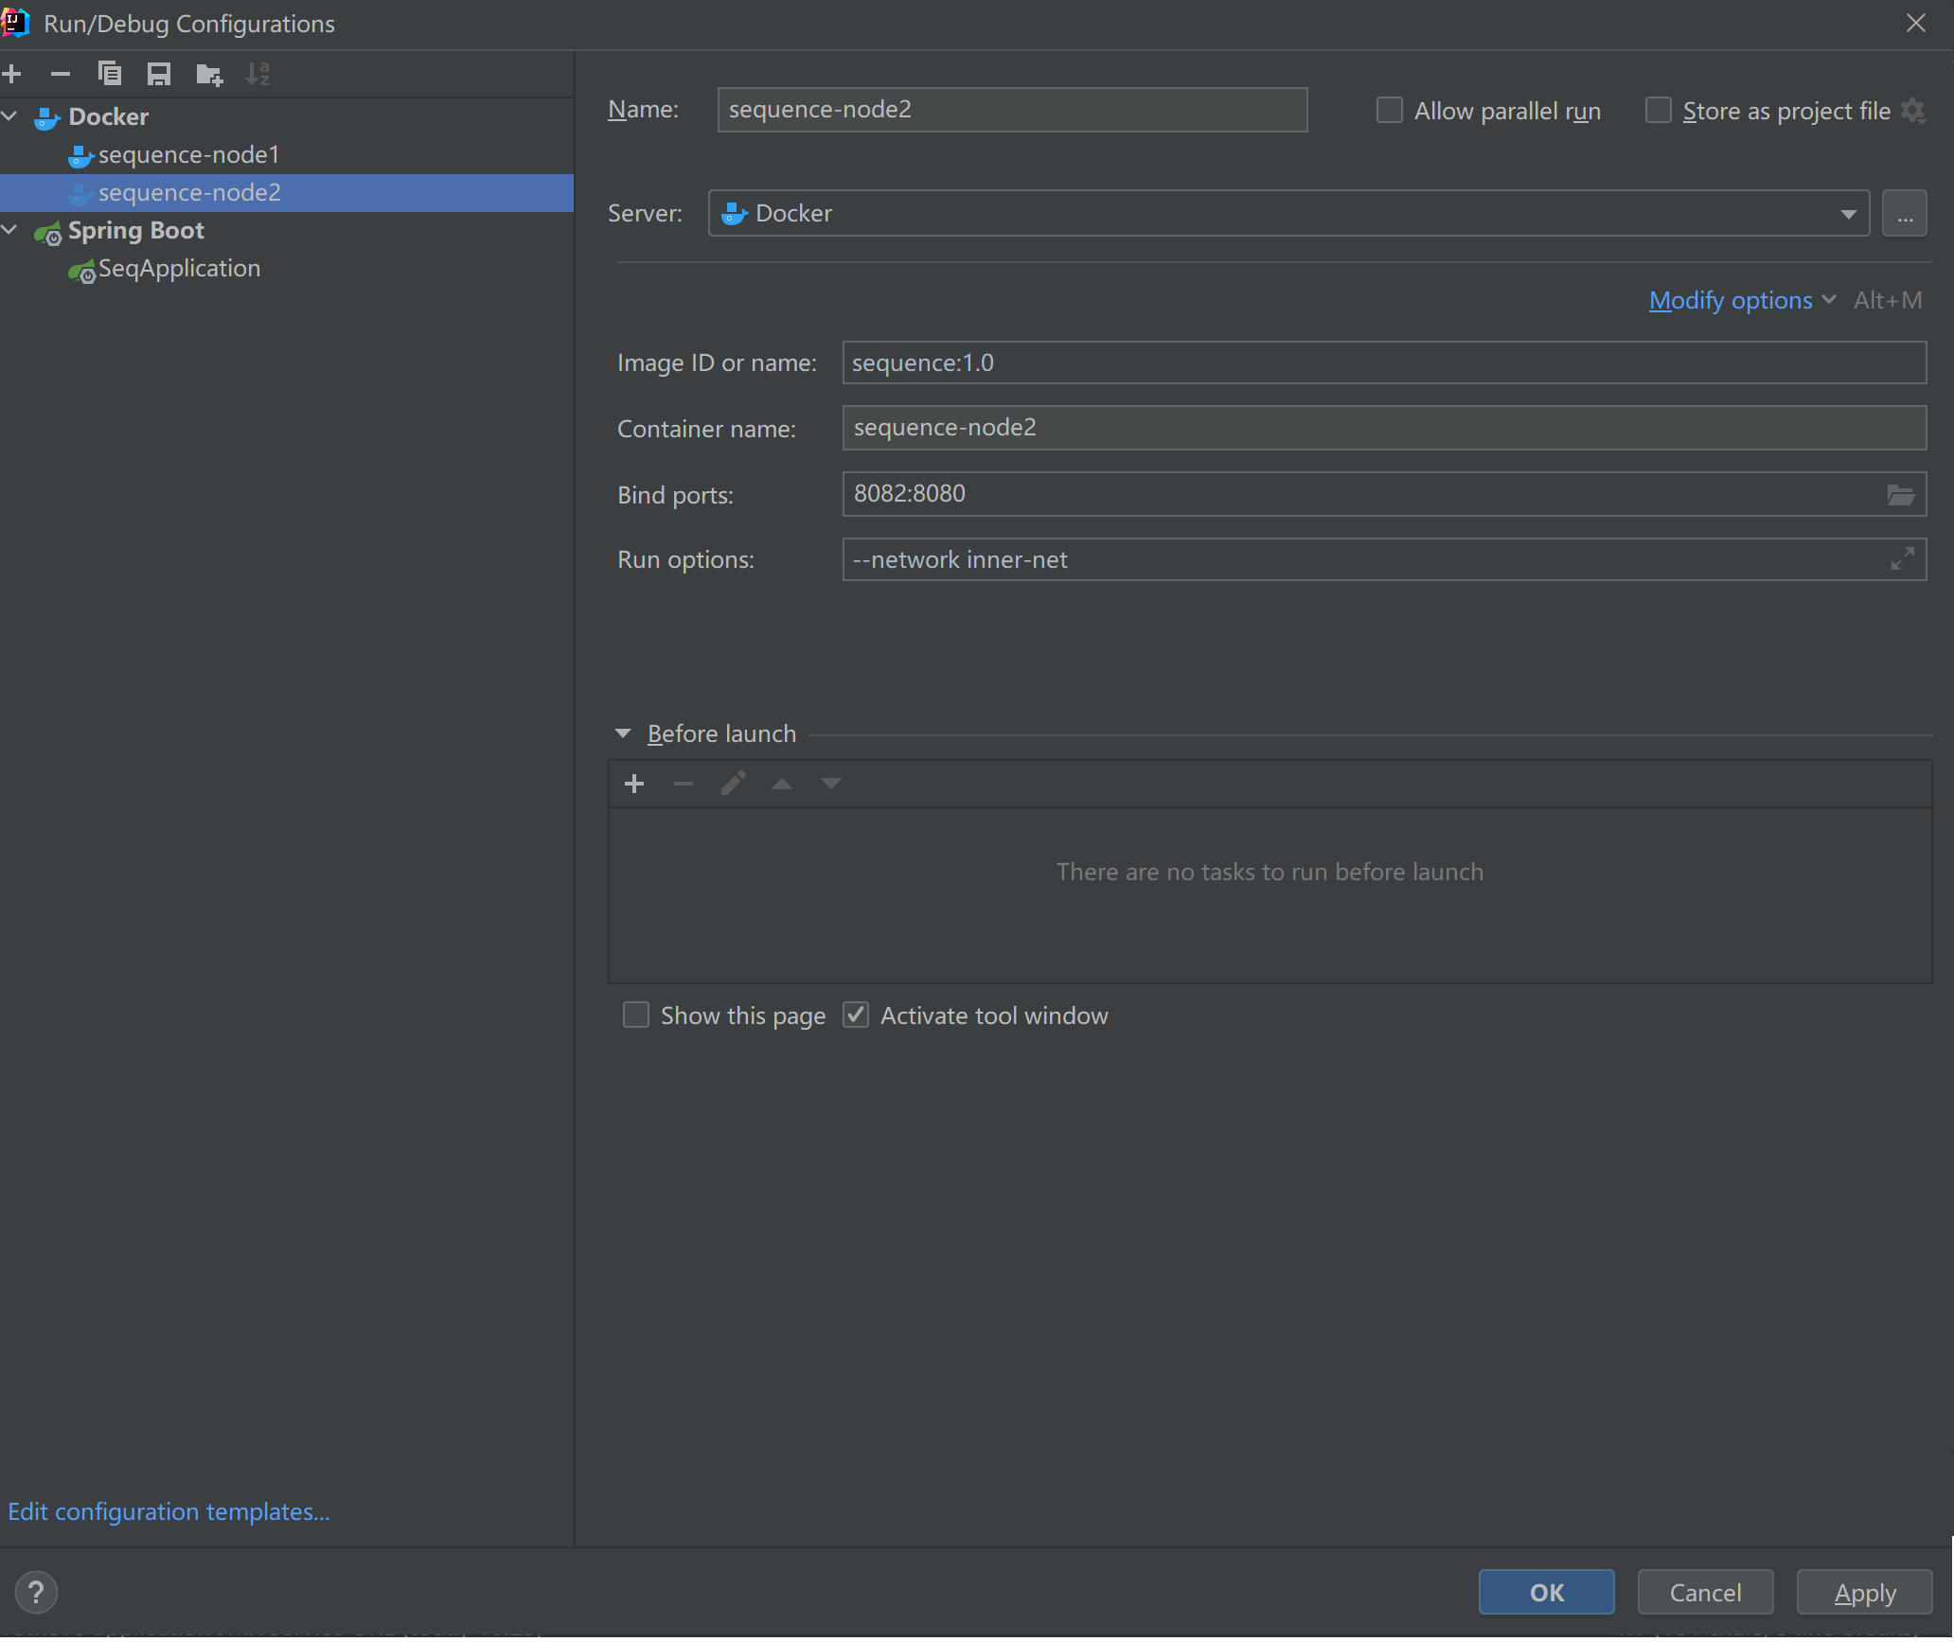
Task: Enable Allow parallel run checkbox
Action: click(x=1389, y=111)
